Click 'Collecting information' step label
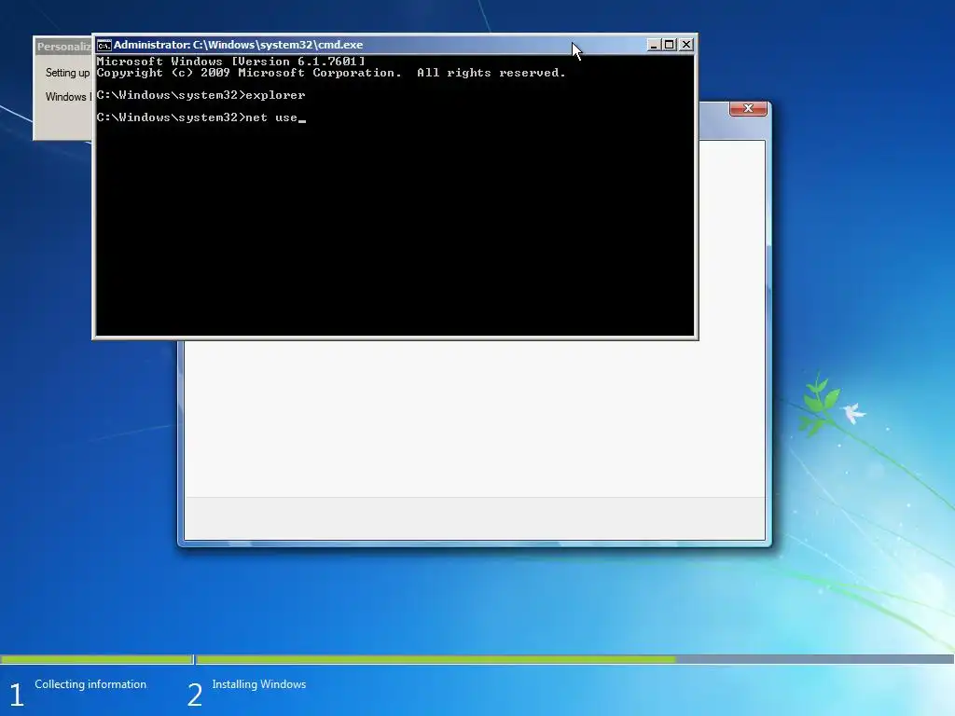This screenshot has height=716, width=955. [x=90, y=684]
